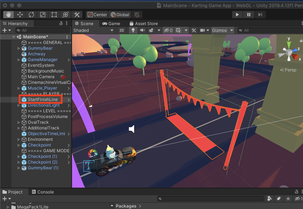Select the Scale tool
This screenshot has width=303, height=209.
coord(43,15)
